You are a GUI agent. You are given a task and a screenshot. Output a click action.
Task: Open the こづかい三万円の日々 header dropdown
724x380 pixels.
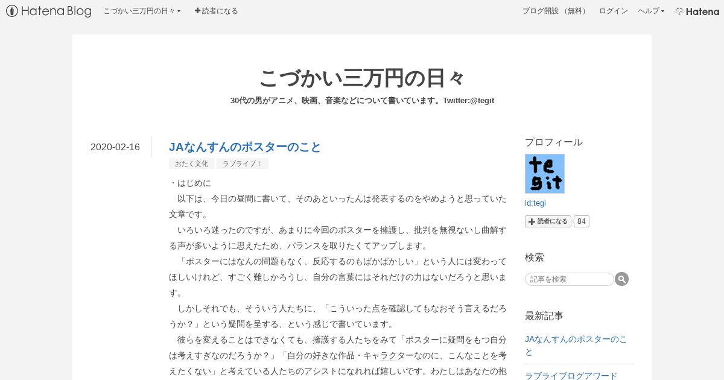click(x=142, y=11)
